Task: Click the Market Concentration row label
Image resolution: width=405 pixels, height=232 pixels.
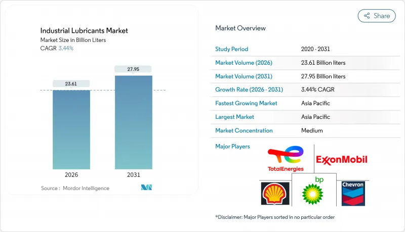Action: pyautogui.click(x=244, y=130)
